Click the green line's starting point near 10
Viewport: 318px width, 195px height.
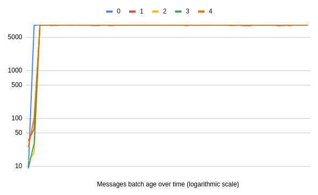[29, 168]
